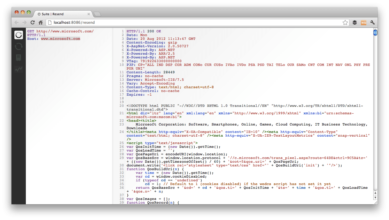This screenshot has width=389, height=220.
Task: Click the Vary: Accept-Encoding header
Action: (x=151, y=83)
